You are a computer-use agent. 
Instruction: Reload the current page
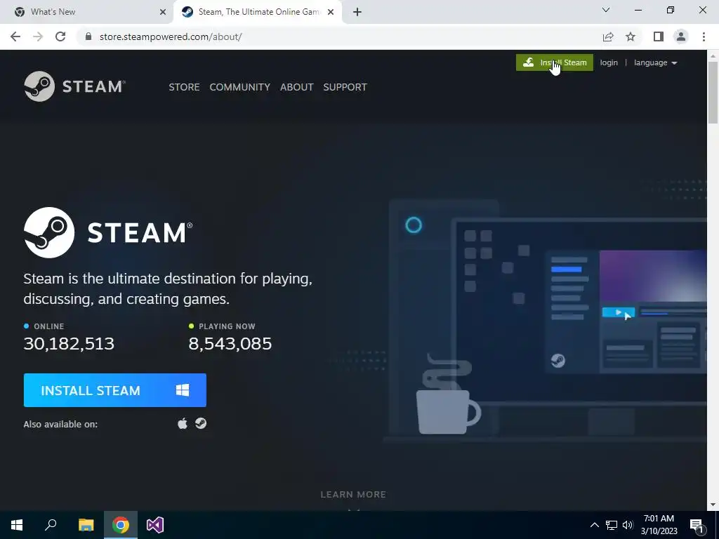60,36
